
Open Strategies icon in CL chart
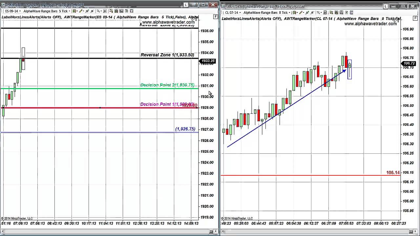[346, 12]
